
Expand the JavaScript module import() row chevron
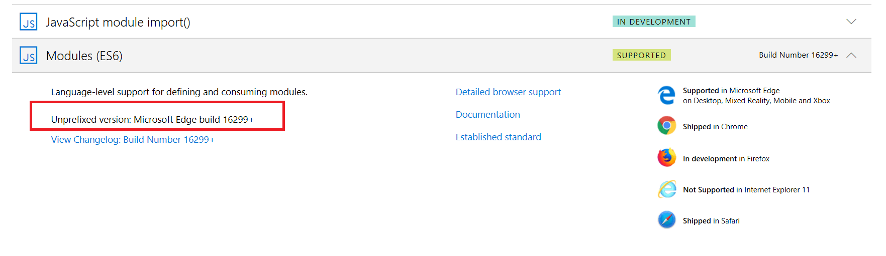[851, 22]
